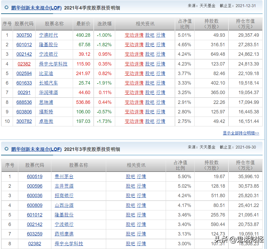Click 变动详情 in the 4季度 隆基股份 row
Screen dimensions: 270x249
point(134,45)
